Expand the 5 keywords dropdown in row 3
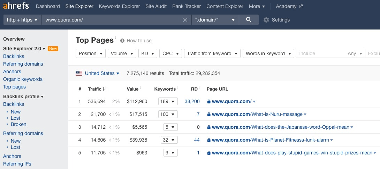 click(170, 127)
